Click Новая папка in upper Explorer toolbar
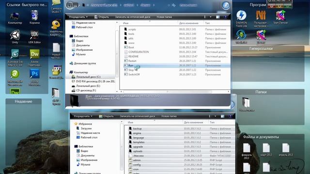 [164, 17]
